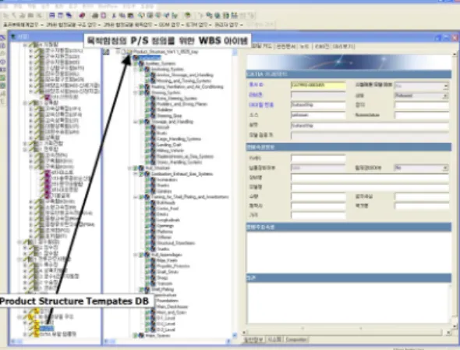Viewport: 460px width, 350px height.
Task: Toggle the green check beside Steering_Gear
Action: point(147,116)
